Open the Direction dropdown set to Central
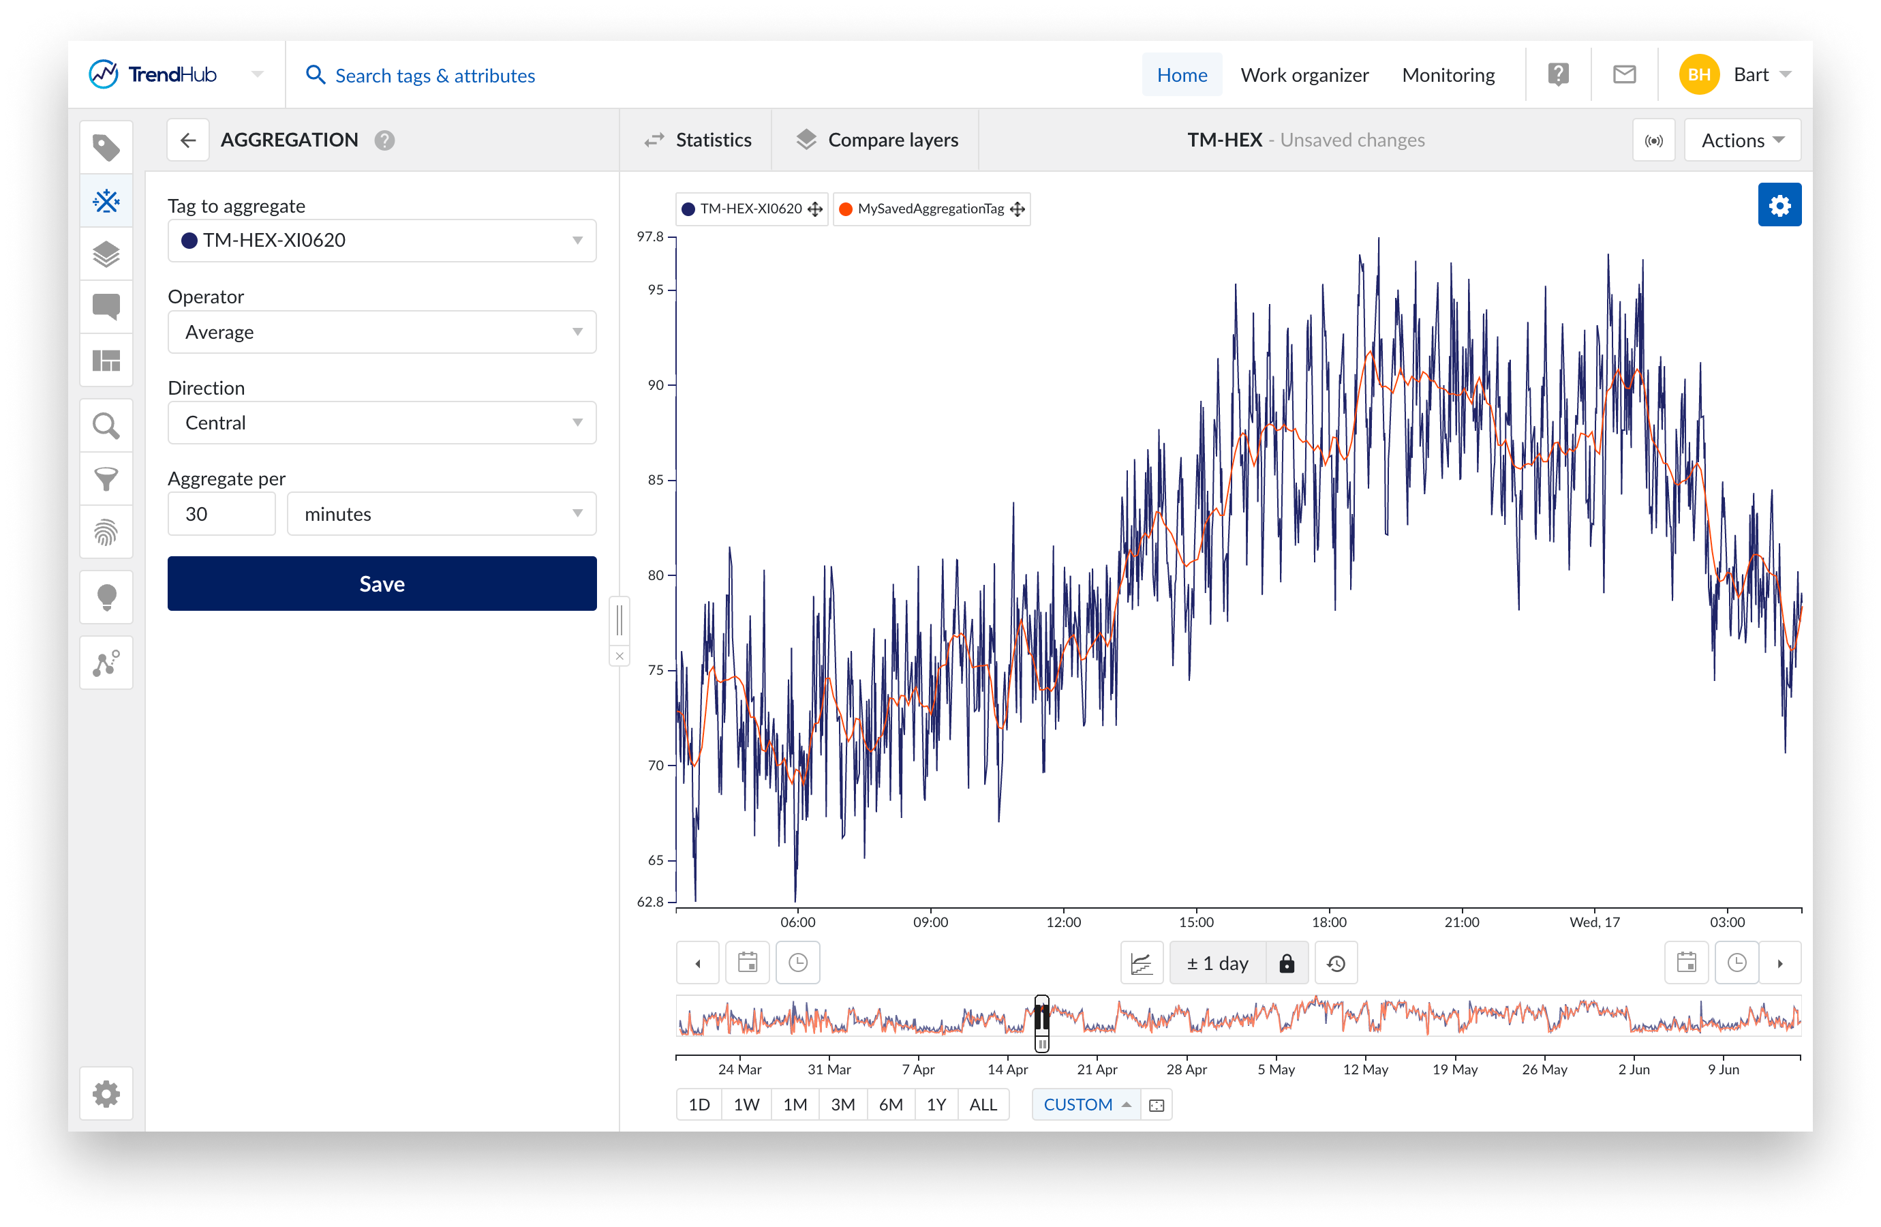 tap(382, 423)
